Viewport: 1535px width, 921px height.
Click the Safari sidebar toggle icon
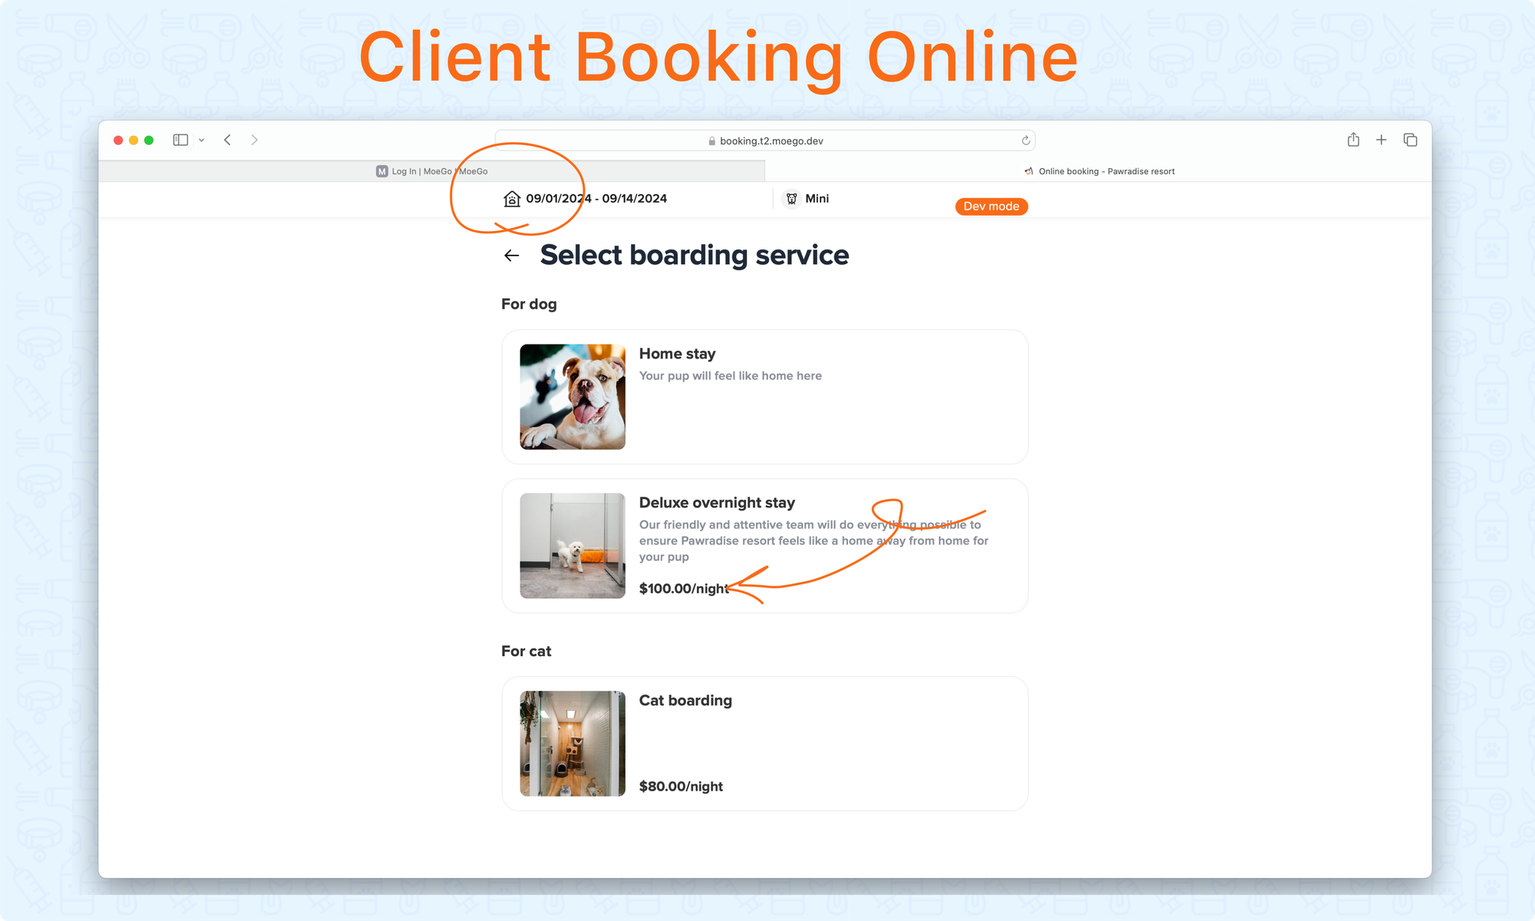click(x=180, y=140)
